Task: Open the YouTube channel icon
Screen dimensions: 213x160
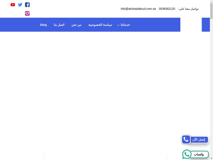Action: pos(13,5)
